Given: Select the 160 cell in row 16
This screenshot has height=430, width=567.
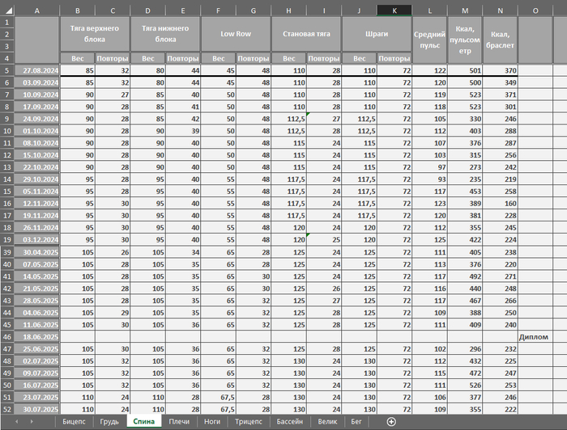Looking at the screenshot, I should pyautogui.click(x=500, y=204).
